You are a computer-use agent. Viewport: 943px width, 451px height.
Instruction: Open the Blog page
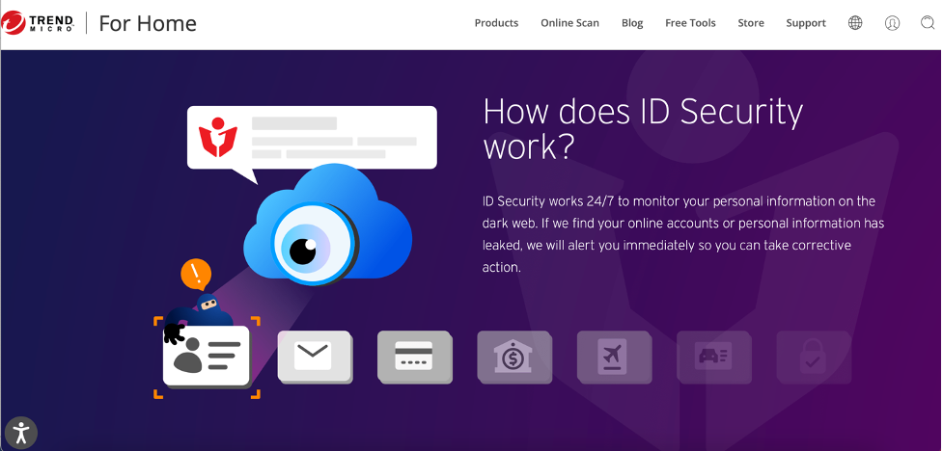pos(632,23)
